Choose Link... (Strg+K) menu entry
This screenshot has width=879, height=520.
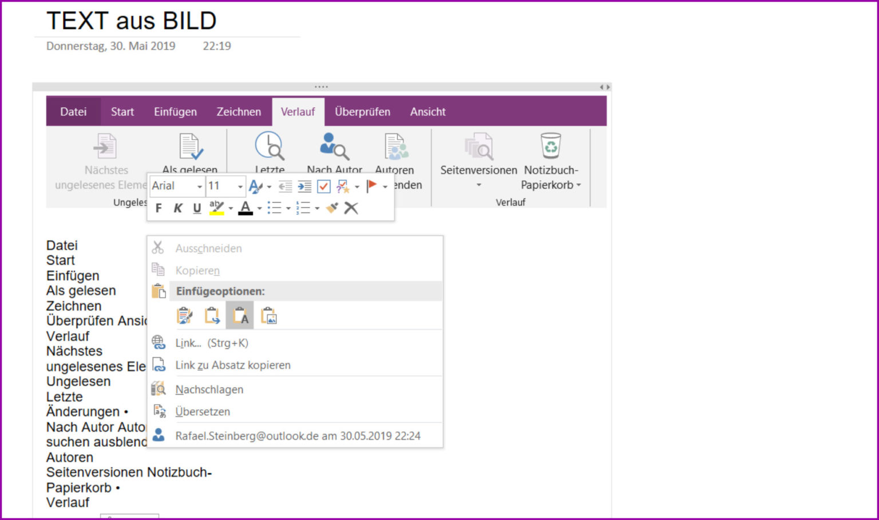point(295,343)
